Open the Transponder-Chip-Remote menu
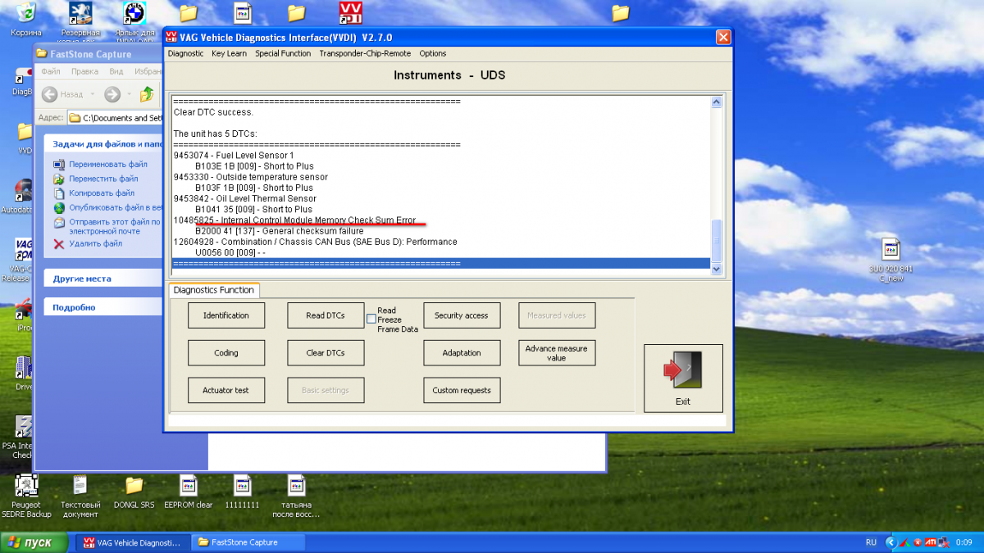Screen dimensions: 984x553 pos(365,53)
